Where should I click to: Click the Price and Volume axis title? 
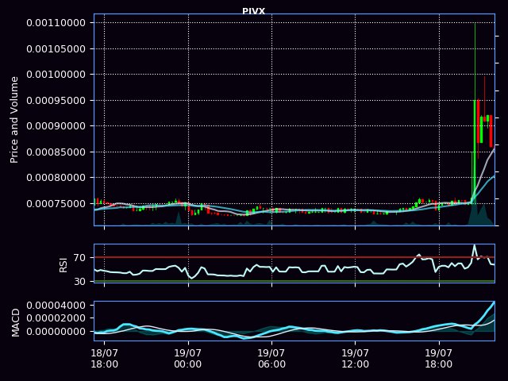pos(14,120)
